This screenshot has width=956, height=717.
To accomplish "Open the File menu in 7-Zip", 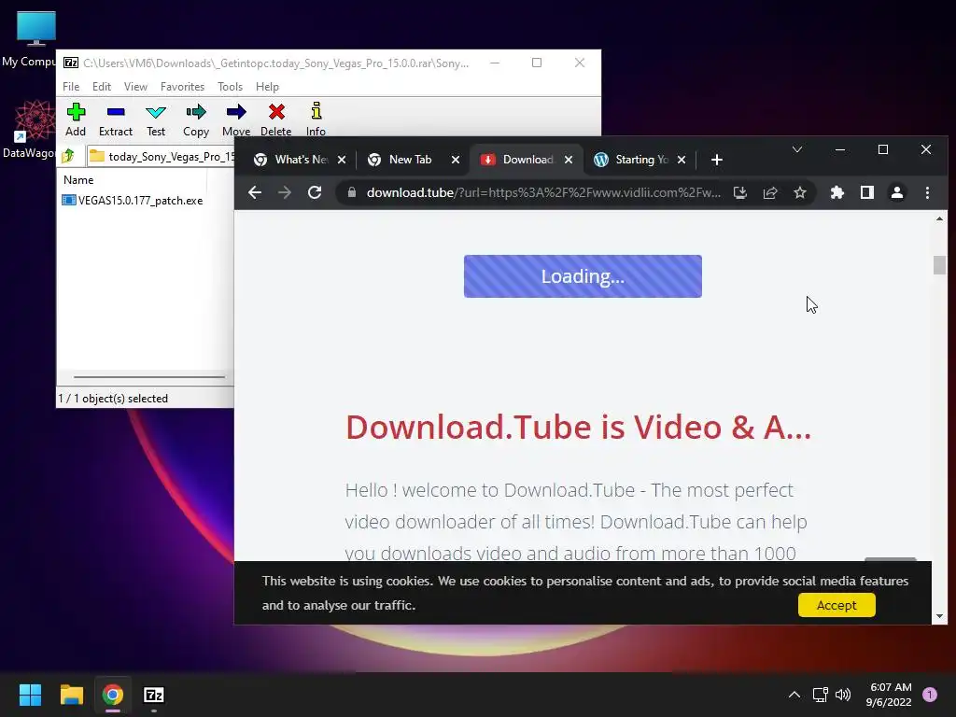I will [x=71, y=87].
